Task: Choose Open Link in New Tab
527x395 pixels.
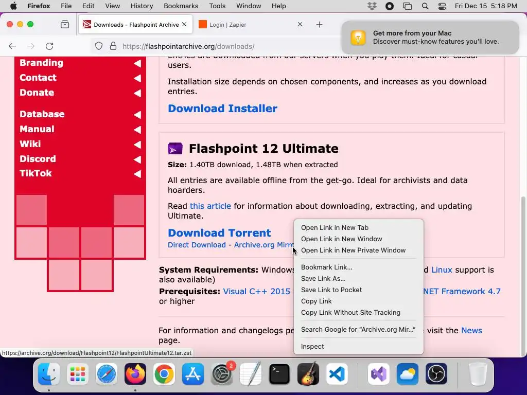Action: 358,227
